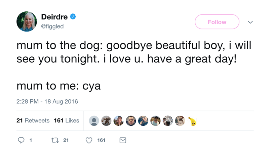Click Deirdre's profile photo
This screenshot has width=269, height=155.
26,21
